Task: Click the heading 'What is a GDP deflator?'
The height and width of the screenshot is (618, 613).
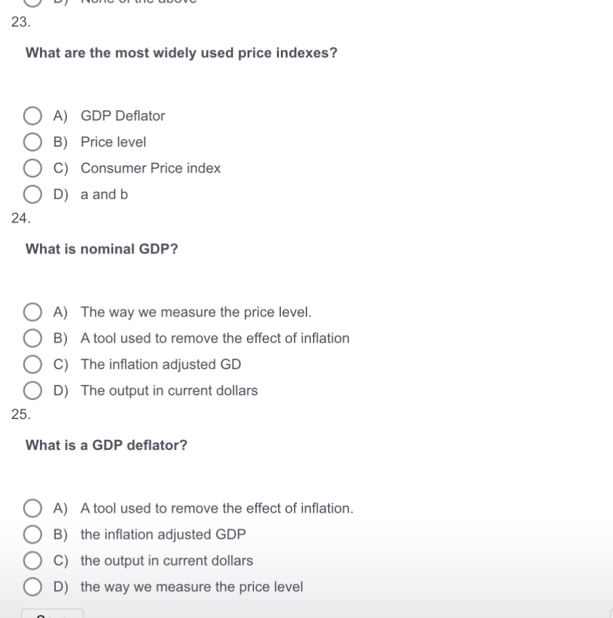Action: click(x=106, y=445)
